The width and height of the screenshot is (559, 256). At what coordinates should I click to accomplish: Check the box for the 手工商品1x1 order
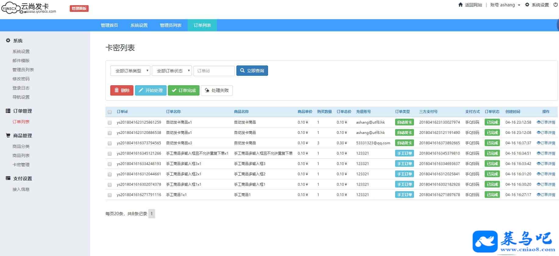[110, 195]
